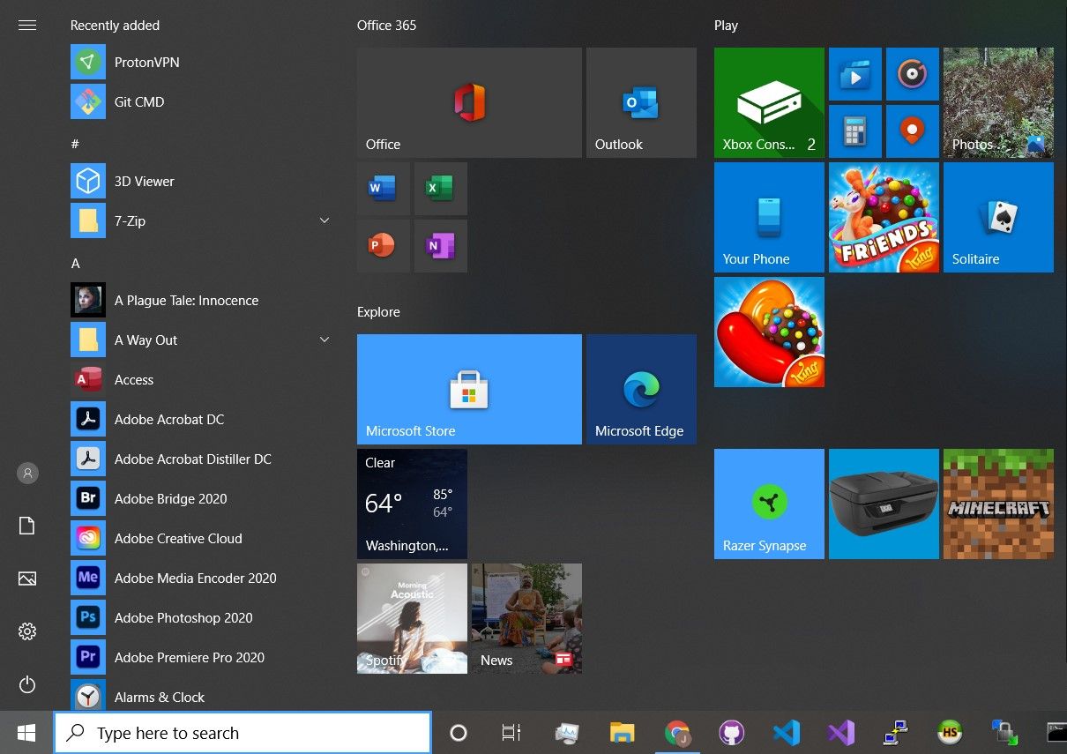This screenshot has width=1067, height=754.
Task: Launch the Minecraft tile
Action: [x=998, y=504]
